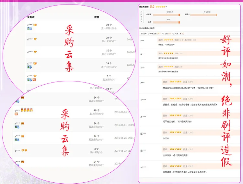Click the 采购商 column header

(x=31, y=17)
